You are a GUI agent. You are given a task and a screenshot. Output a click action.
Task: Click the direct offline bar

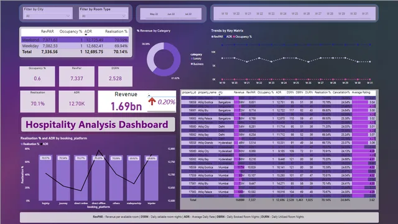[98, 178]
